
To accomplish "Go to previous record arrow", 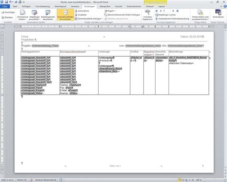I will click(x=160, y=11).
